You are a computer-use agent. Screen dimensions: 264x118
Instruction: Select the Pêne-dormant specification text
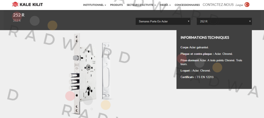click(x=211, y=62)
